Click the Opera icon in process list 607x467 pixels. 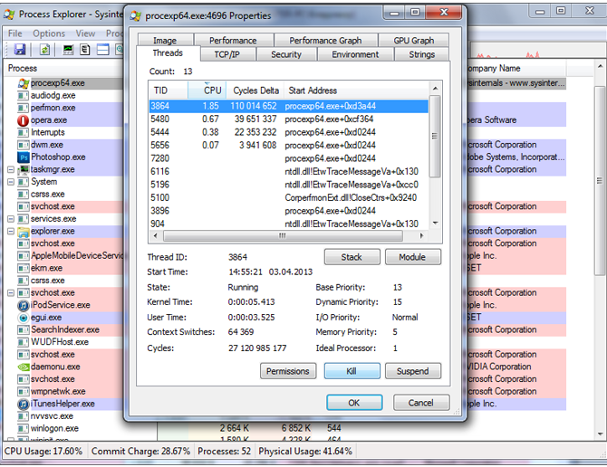(x=23, y=120)
